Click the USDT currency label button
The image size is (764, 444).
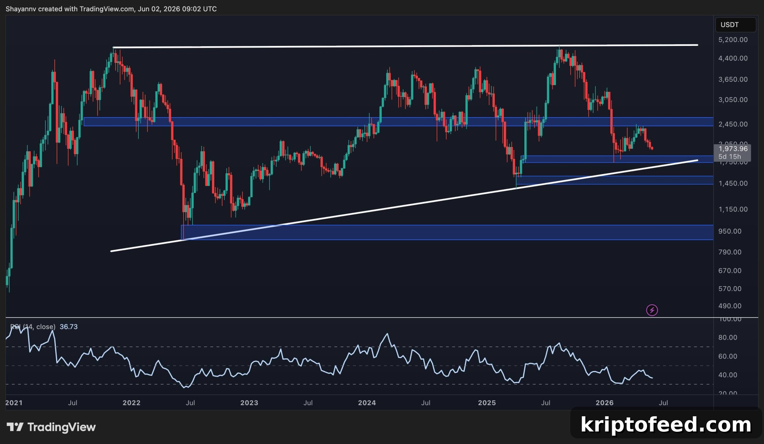point(735,25)
